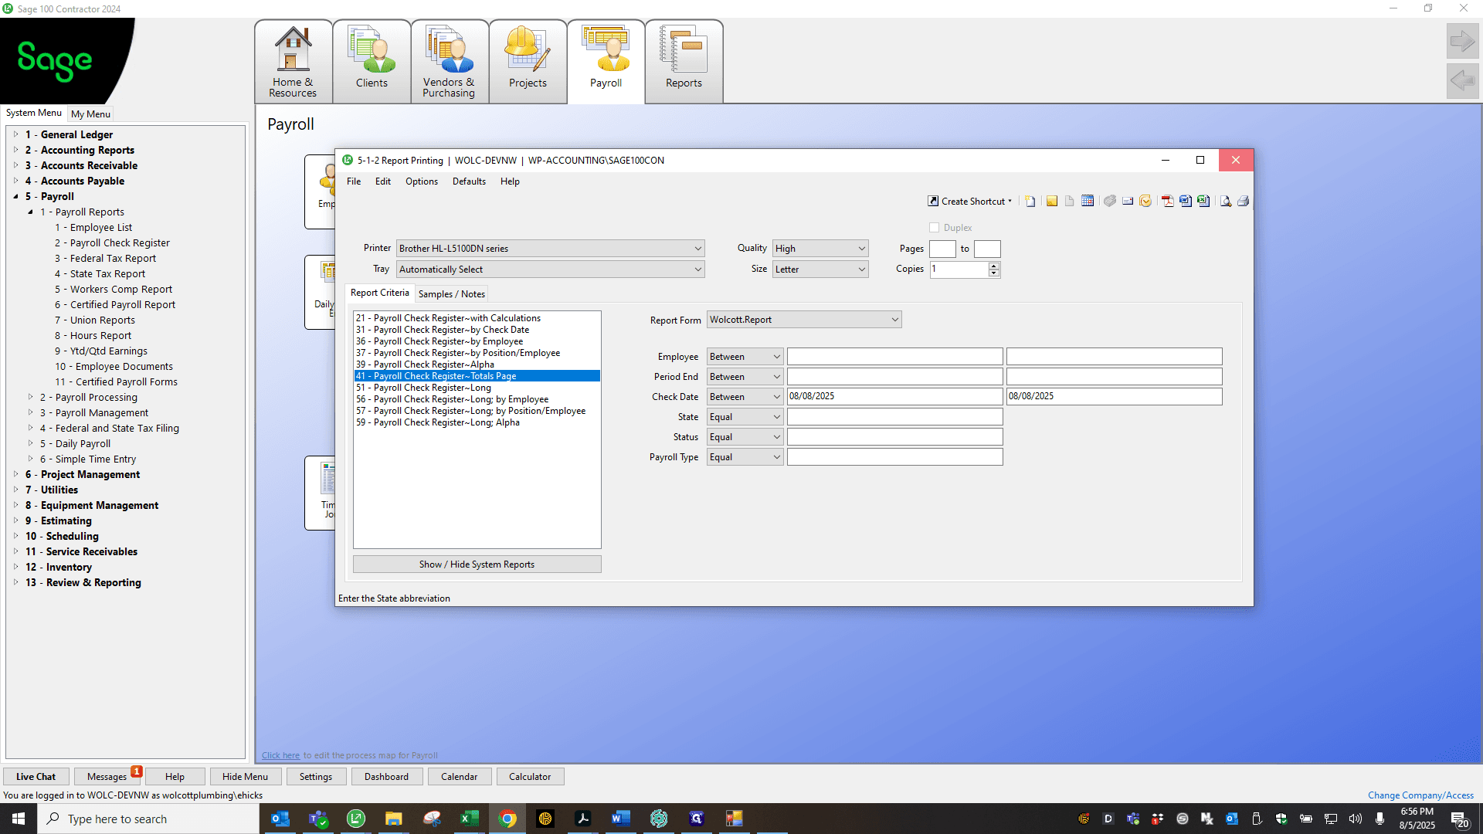1483x834 pixels.
Task: Open Outlook from the taskbar
Action: click(280, 819)
